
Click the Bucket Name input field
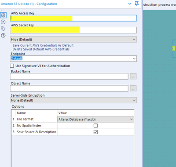coord(69,76)
